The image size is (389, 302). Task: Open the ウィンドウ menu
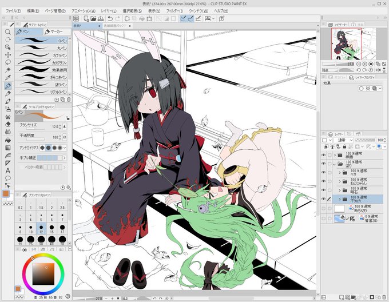click(199, 11)
